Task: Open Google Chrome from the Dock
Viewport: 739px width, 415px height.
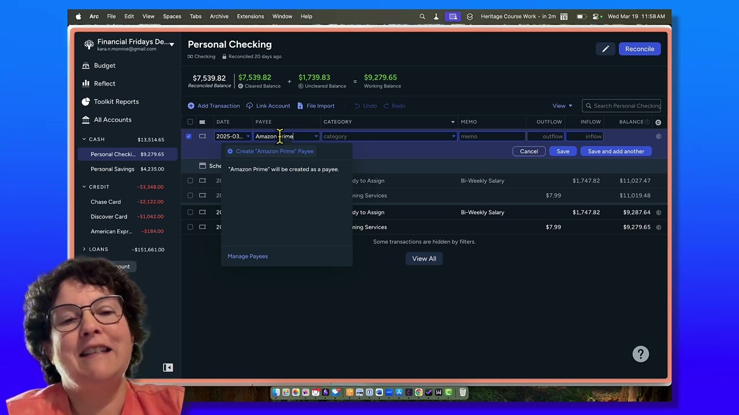Action: pos(419,393)
